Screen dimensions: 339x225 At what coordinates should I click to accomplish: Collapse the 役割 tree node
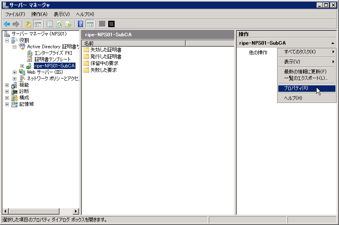7,40
